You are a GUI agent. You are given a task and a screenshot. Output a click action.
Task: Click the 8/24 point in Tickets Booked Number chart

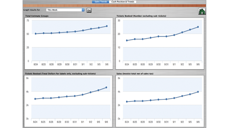coord(127,40)
